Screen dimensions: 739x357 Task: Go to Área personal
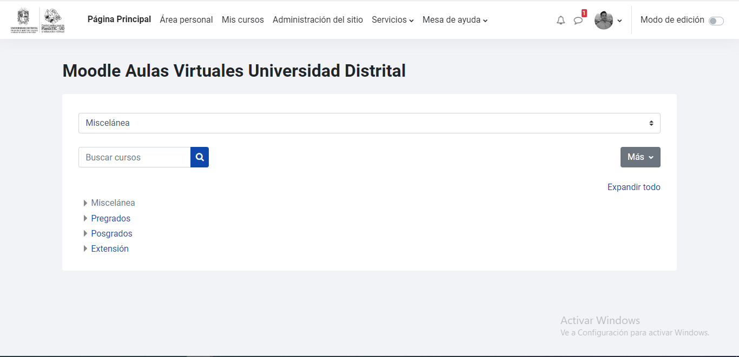click(x=186, y=19)
